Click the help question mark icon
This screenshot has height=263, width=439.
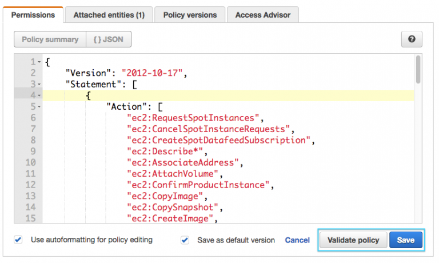tap(411, 39)
